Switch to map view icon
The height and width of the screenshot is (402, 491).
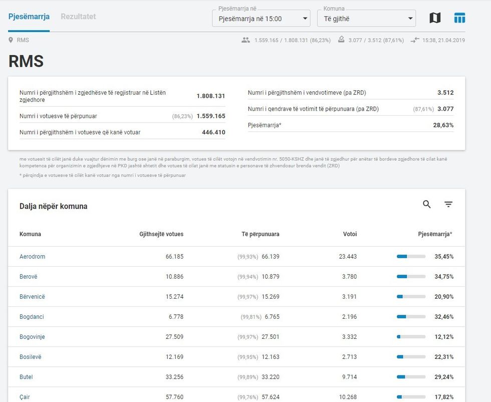[435, 18]
